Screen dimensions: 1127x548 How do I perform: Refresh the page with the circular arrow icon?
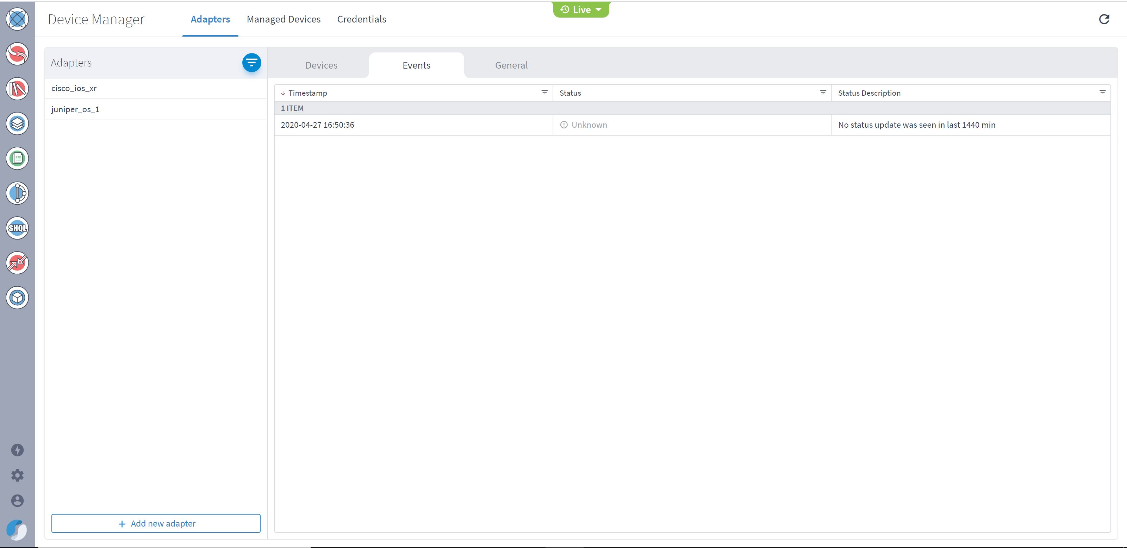click(x=1104, y=19)
